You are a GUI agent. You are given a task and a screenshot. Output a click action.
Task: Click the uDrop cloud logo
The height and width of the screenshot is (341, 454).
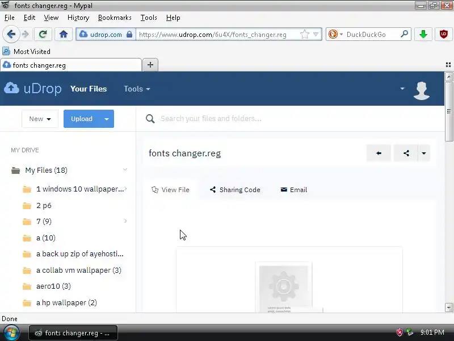(x=33, y=89)
